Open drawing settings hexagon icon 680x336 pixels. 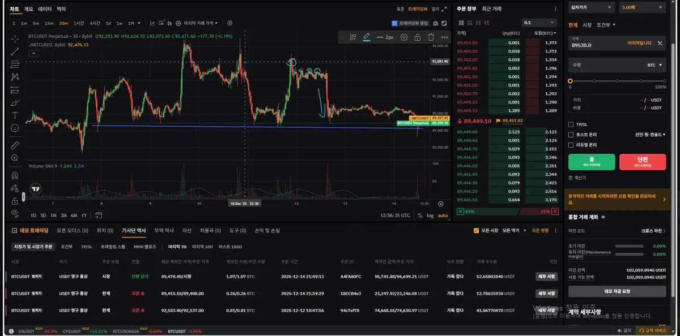404,37
